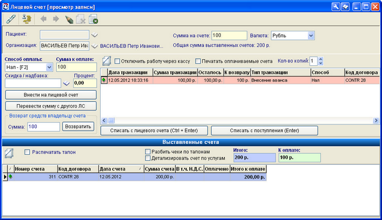
Task: Click the transactions horizontal scrollbar thumb
Action: pos(111,120)
